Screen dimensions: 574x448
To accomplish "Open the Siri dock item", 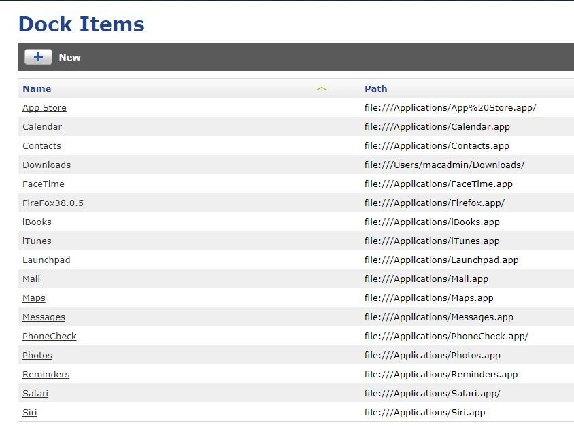I will pyautogui.click(x=30, y=412).
